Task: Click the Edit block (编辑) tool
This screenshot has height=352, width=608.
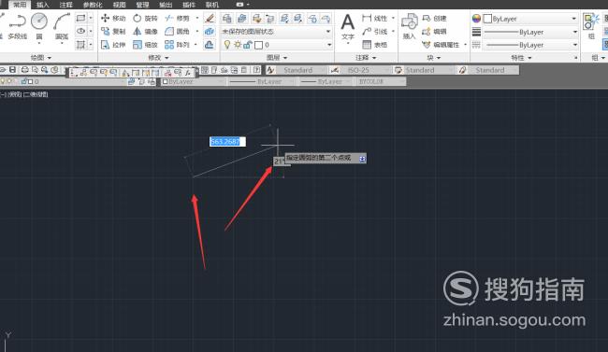Action: tap(434, 32)
